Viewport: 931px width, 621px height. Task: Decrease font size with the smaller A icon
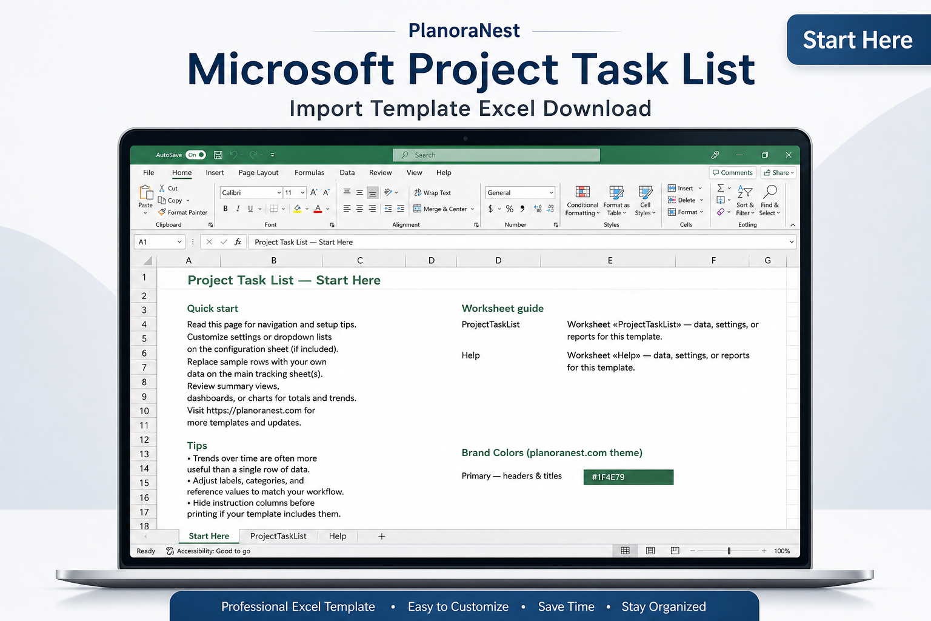326,192
